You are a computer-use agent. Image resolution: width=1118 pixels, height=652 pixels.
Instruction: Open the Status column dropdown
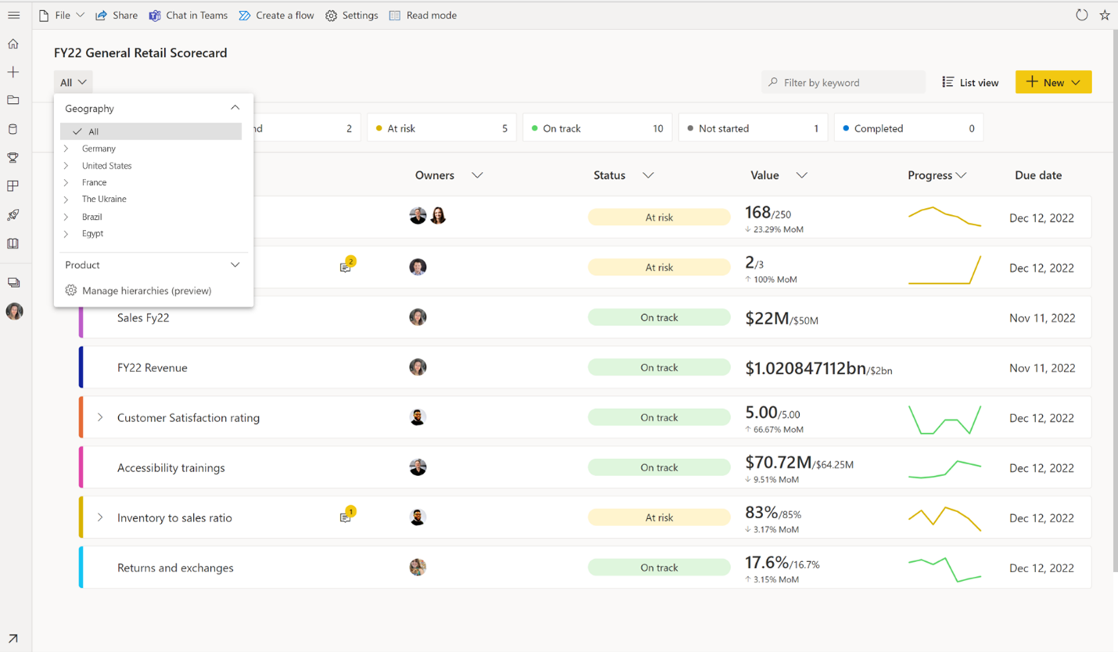(648, 175)
